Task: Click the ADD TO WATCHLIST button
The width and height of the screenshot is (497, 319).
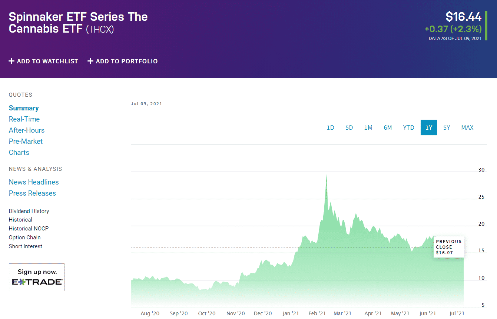Action: coord(43,61)
